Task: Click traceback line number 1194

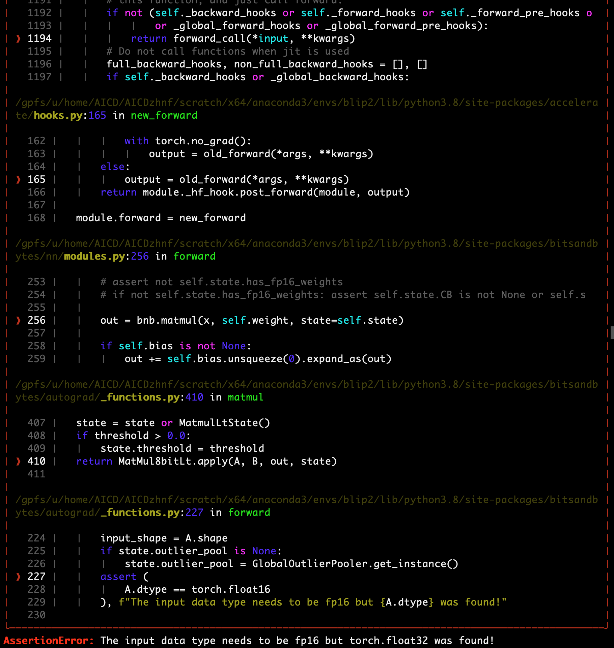Action: click(x=39, y=38)
